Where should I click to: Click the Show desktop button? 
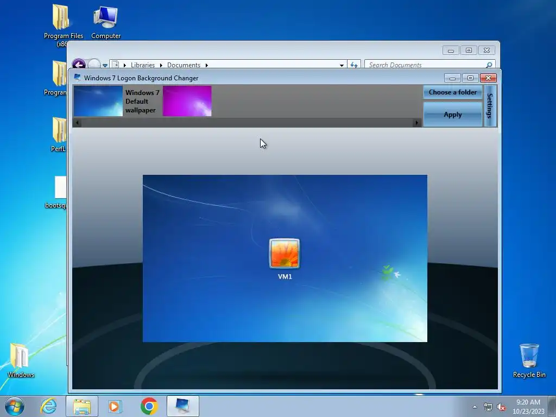pos(552,406)
